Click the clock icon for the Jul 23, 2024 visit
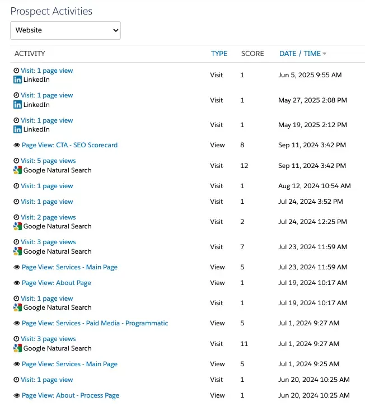Viewport: 365px width, 406px height. click(16, 242)
